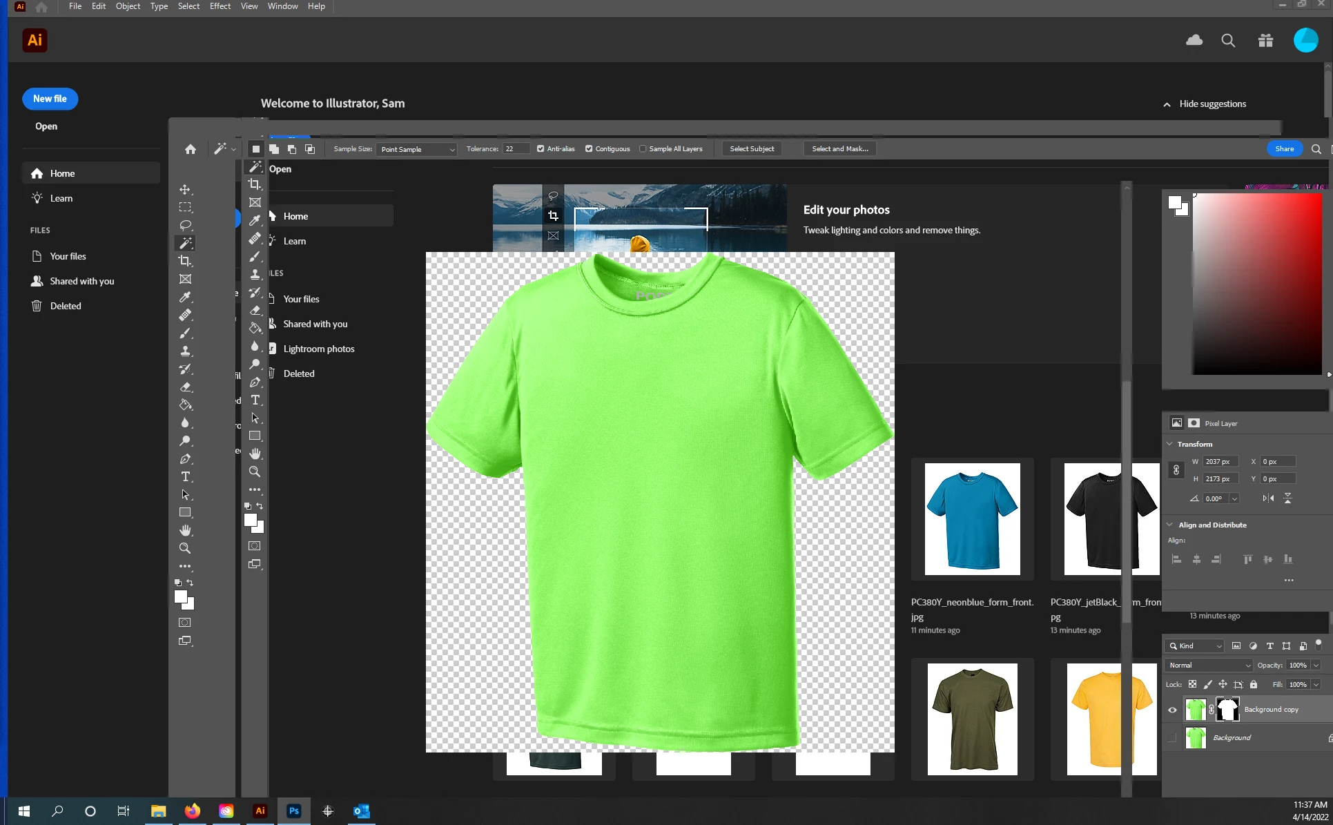The height and width of the screenshot is (825, 1333).
Task: Select the Magic Wand tool
Action: click(185, 243)
